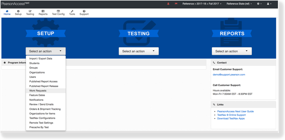Click the red notification bell icon
The height and width of the screenshot is (140, 285).
coord(168,4)
